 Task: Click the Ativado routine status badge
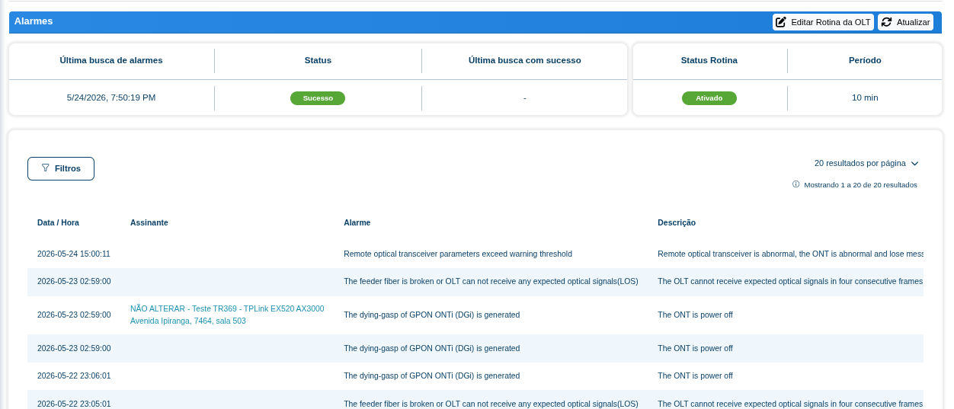pos(709,98)
